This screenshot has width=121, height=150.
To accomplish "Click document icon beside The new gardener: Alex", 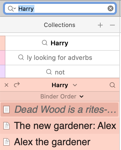I will pos(6,126).
